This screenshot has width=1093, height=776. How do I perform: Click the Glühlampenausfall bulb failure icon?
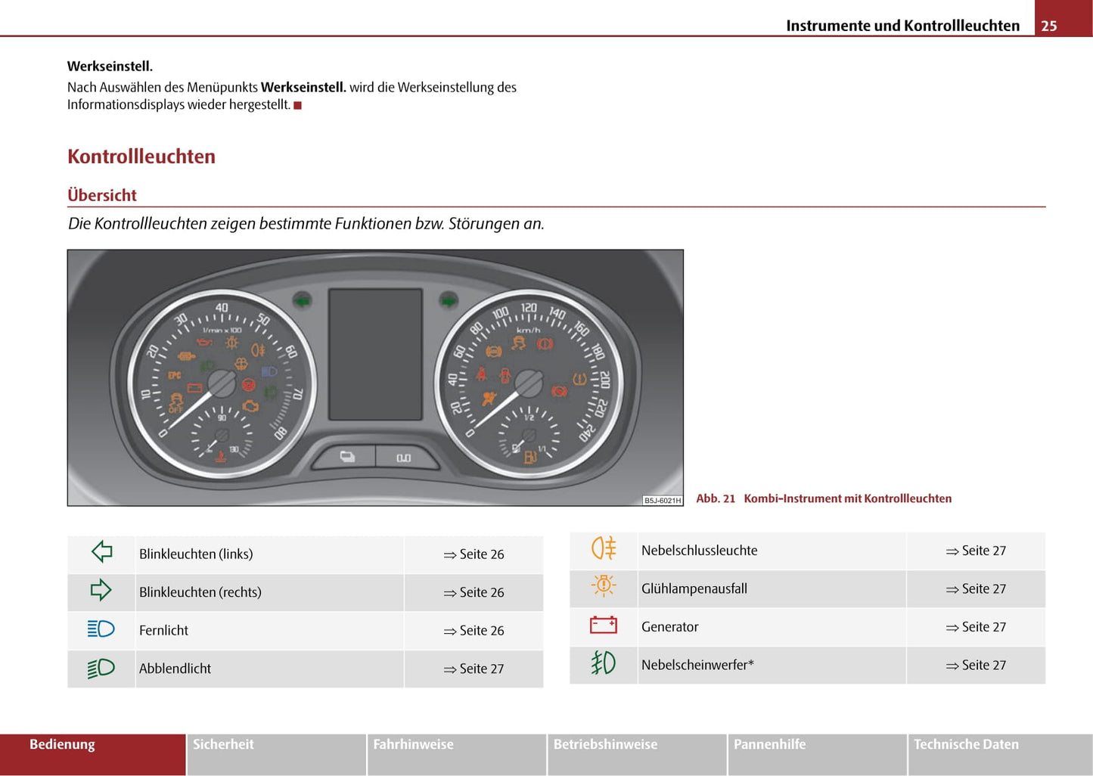[604, 587]
